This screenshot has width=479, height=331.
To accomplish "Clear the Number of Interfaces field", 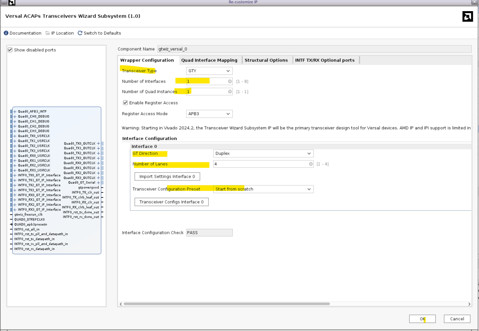I will point(230,81).
